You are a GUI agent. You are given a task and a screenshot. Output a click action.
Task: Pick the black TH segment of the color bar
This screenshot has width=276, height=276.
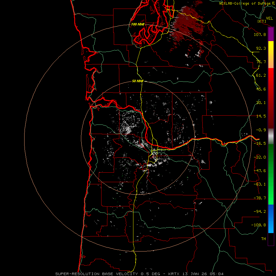click(x=271, y=239)
